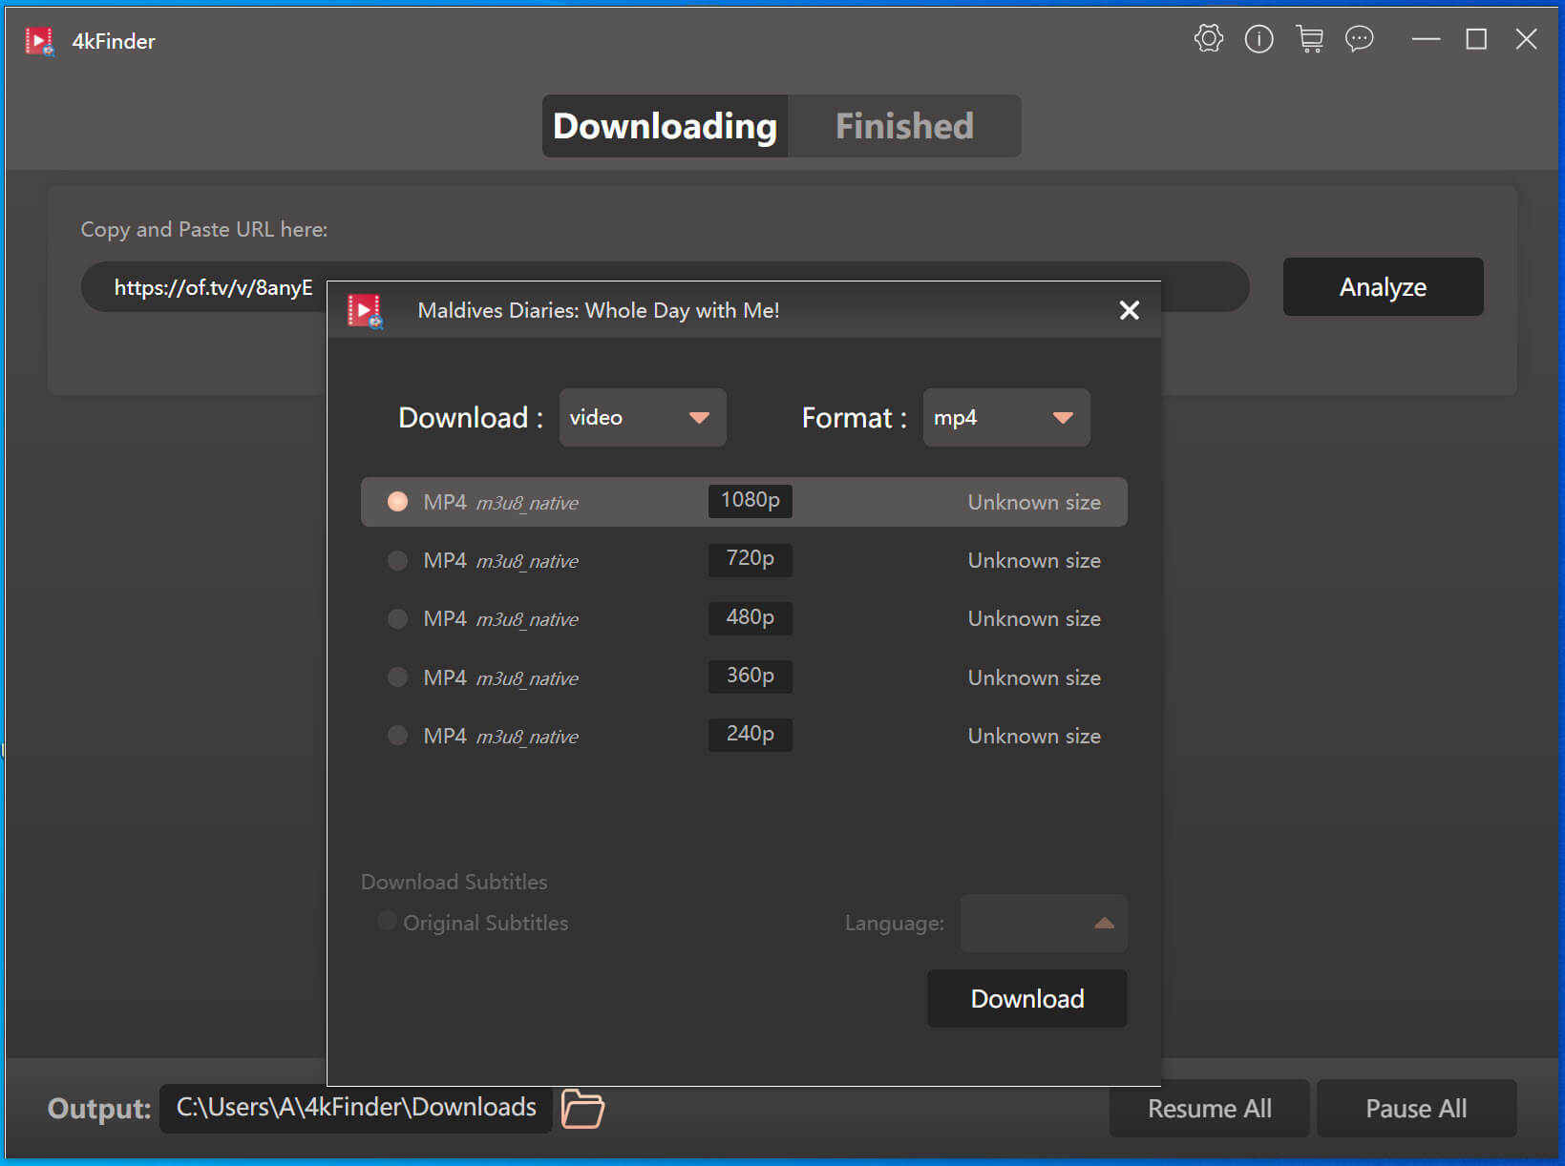The image size is (1565, 1166).
Task: Pick the 360p MP4 radio option
Action: 398,677
